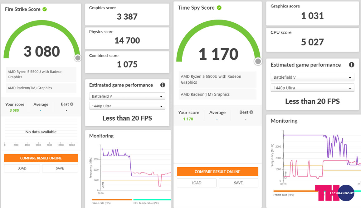The height and width of the screenshot is (208, 361).
Task: Click the Fire Strike Frame rate (FPS) legend
Action: click(101, 203)
